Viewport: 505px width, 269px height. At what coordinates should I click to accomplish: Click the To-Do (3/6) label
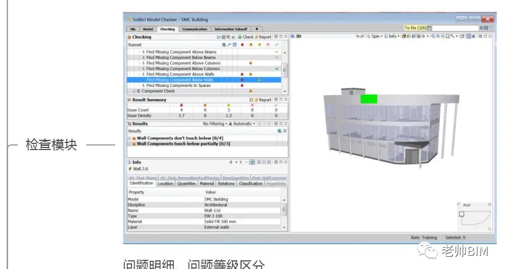click(x=415, y=28)
